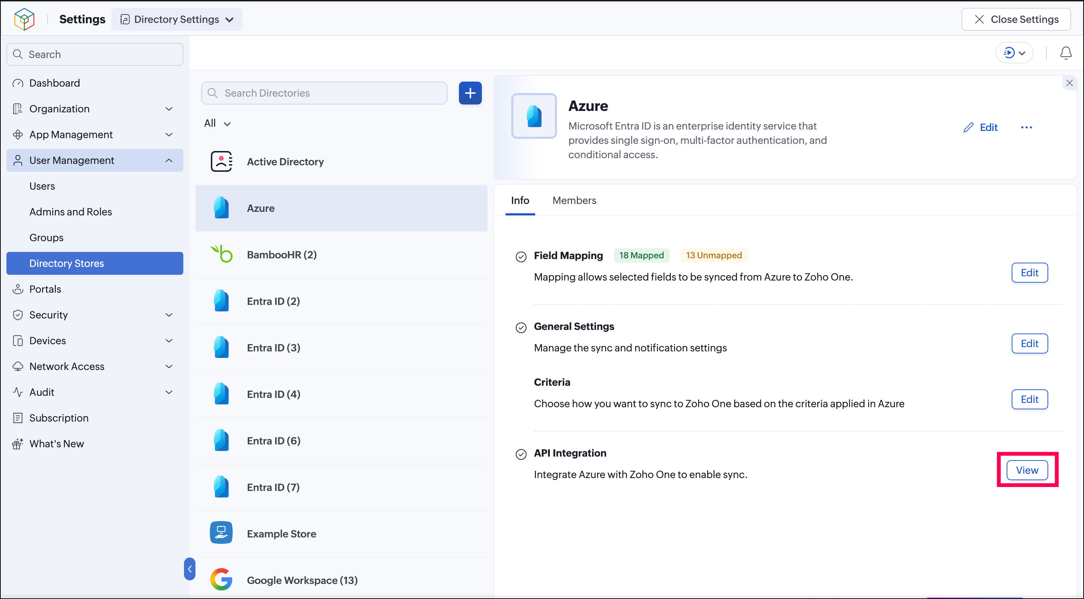Click the User Management person icon
The image size is (1084, 599).
18,160
